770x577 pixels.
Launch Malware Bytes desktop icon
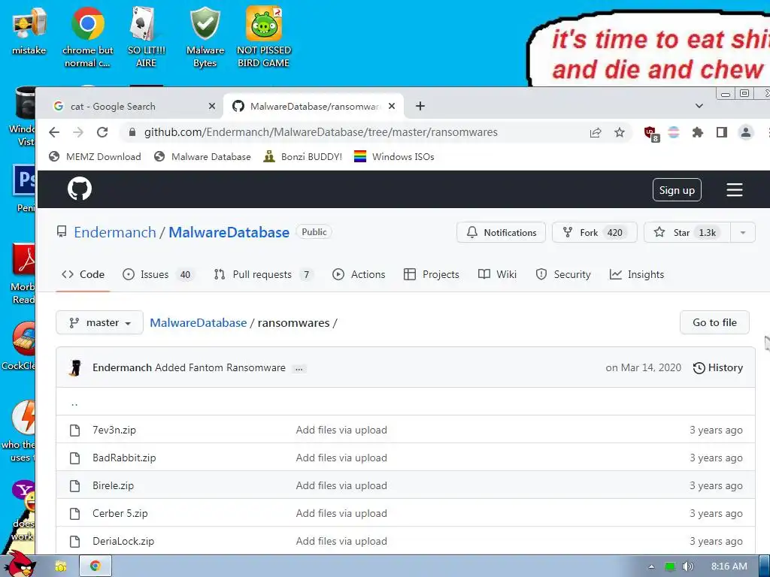point(205,37)
